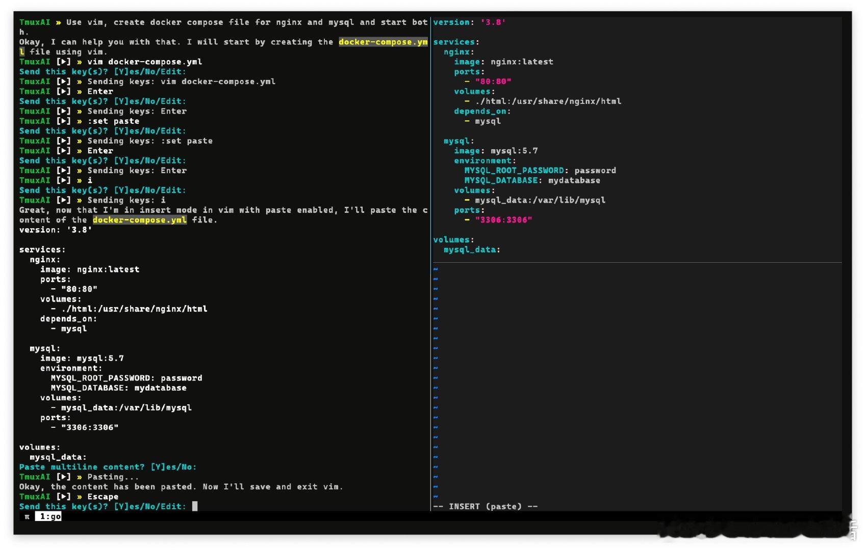Viewport: 865px width, 550px height.
Task: Click 'image: nginx:latest' in the left chat pane
Action: [90, 269]
